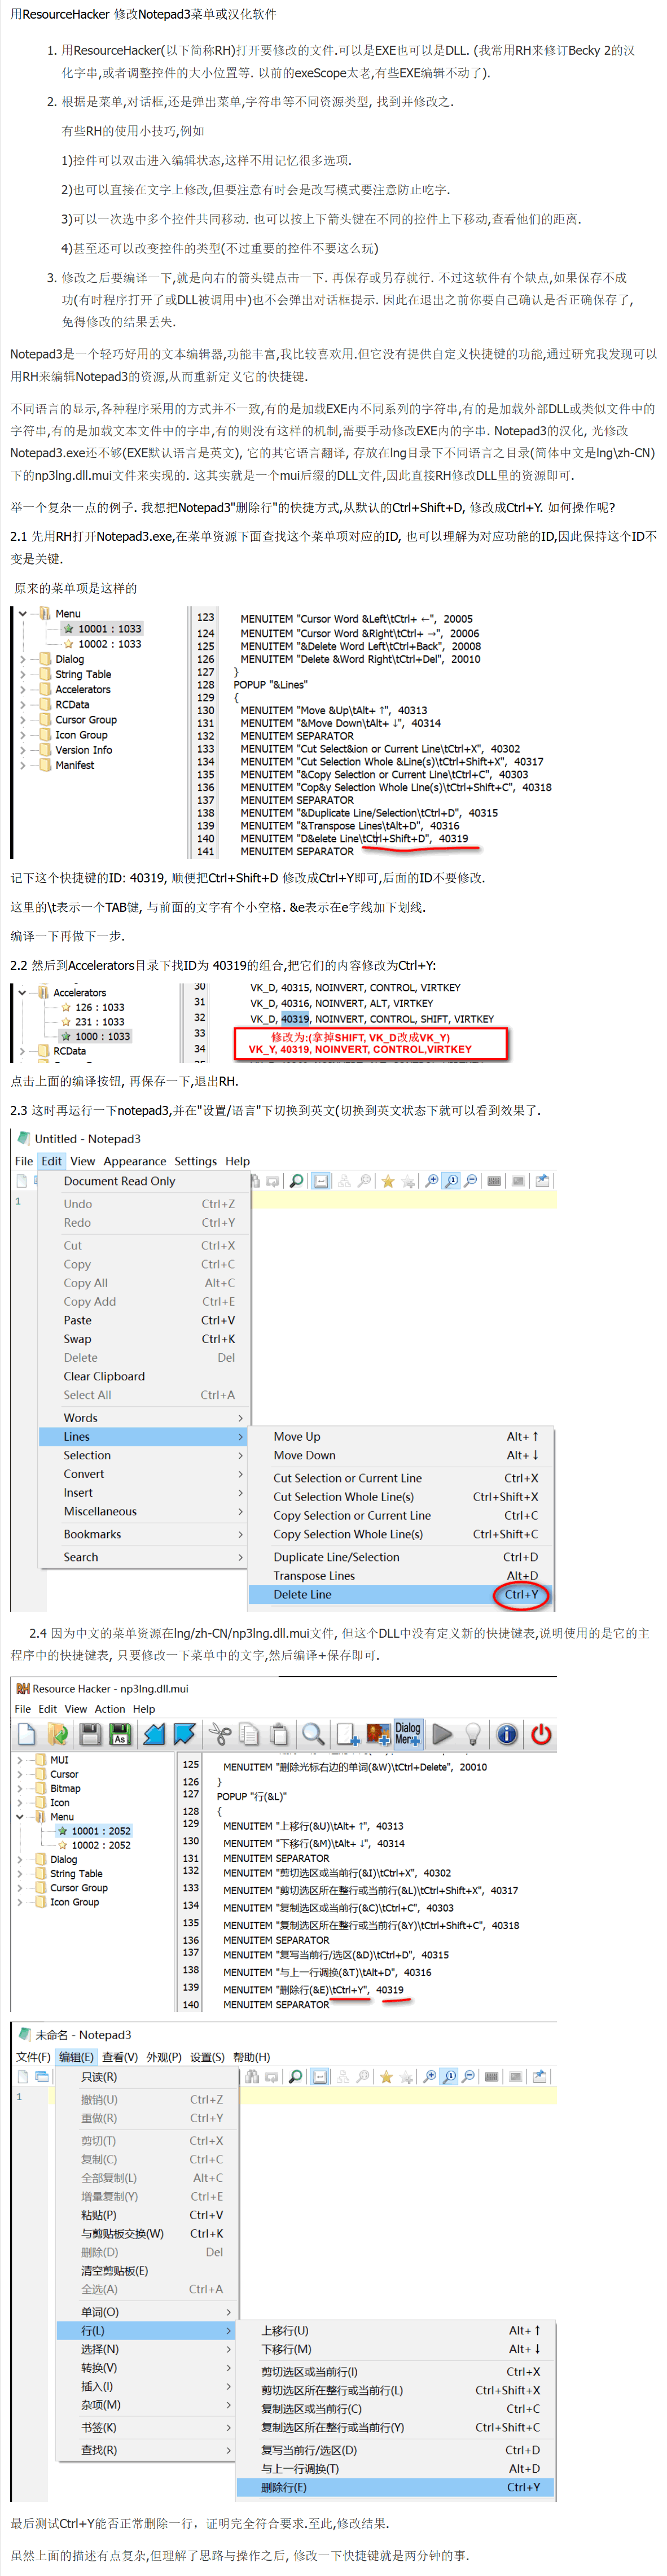This screenshot has width=667, height=2576.
Task: Click the left-pointing blue arrow toolbar icon
Action: click(x=154, y=1734)
